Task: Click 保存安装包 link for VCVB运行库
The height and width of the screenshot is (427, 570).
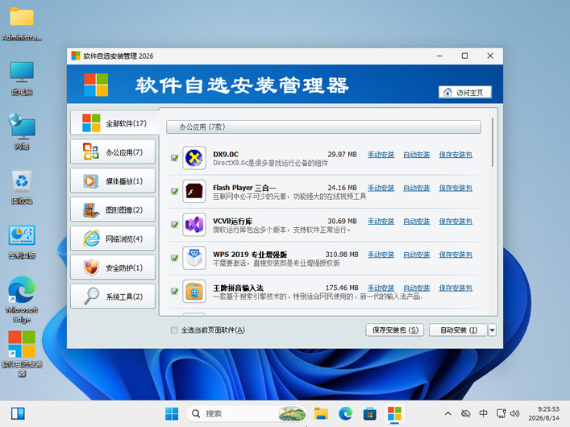Action: click(456, 222)
